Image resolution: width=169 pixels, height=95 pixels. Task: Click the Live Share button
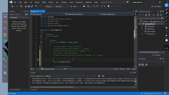tap(156, 6)
